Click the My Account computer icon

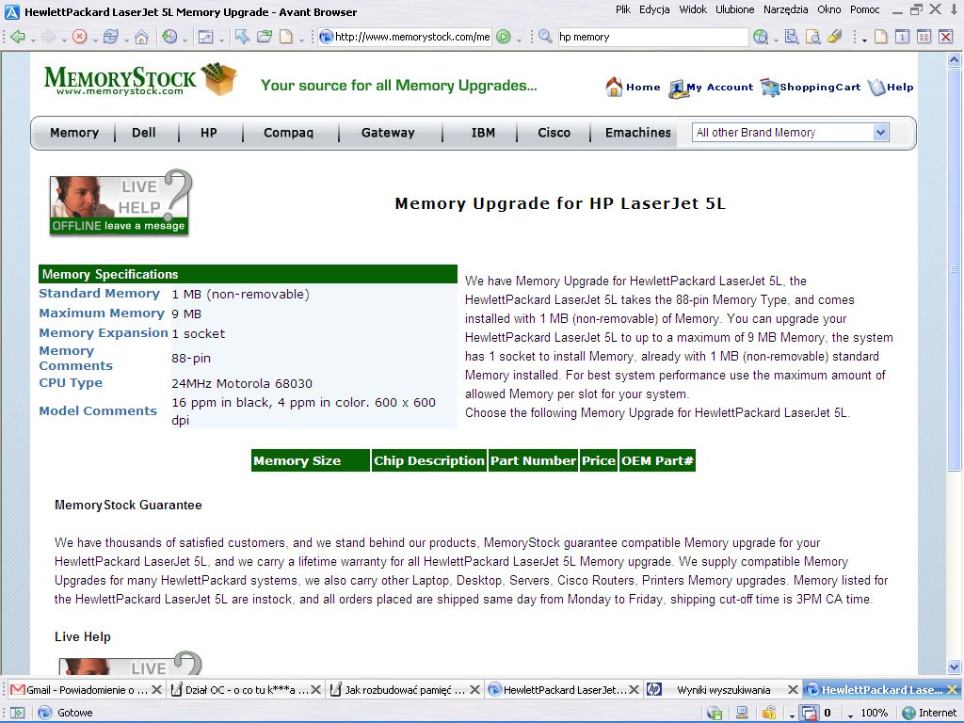point(677,88)
